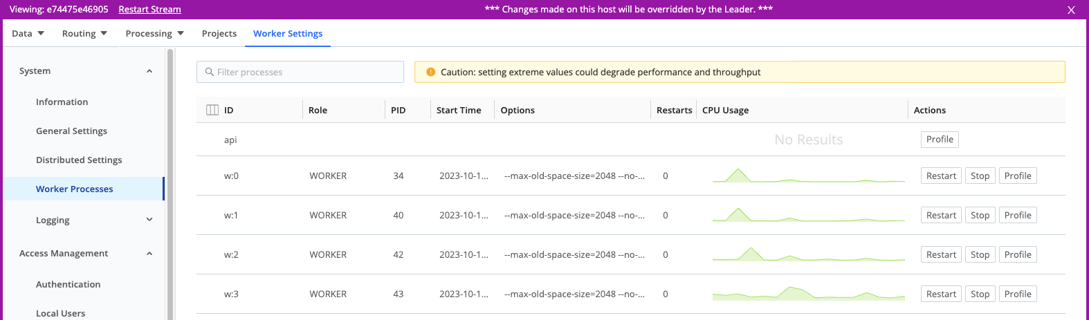The image size is (1089, 320).
Task: Close the host viewing banner
Action: (x=1071, y=10)
